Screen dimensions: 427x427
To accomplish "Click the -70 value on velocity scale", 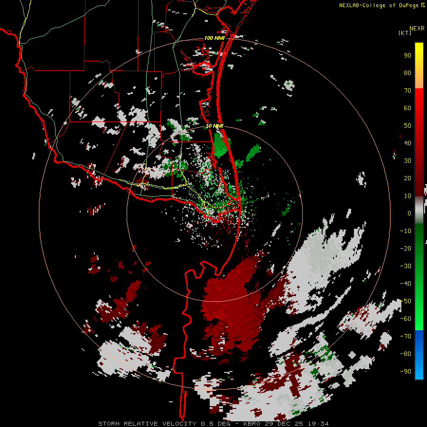I will [x=406, y=336].
